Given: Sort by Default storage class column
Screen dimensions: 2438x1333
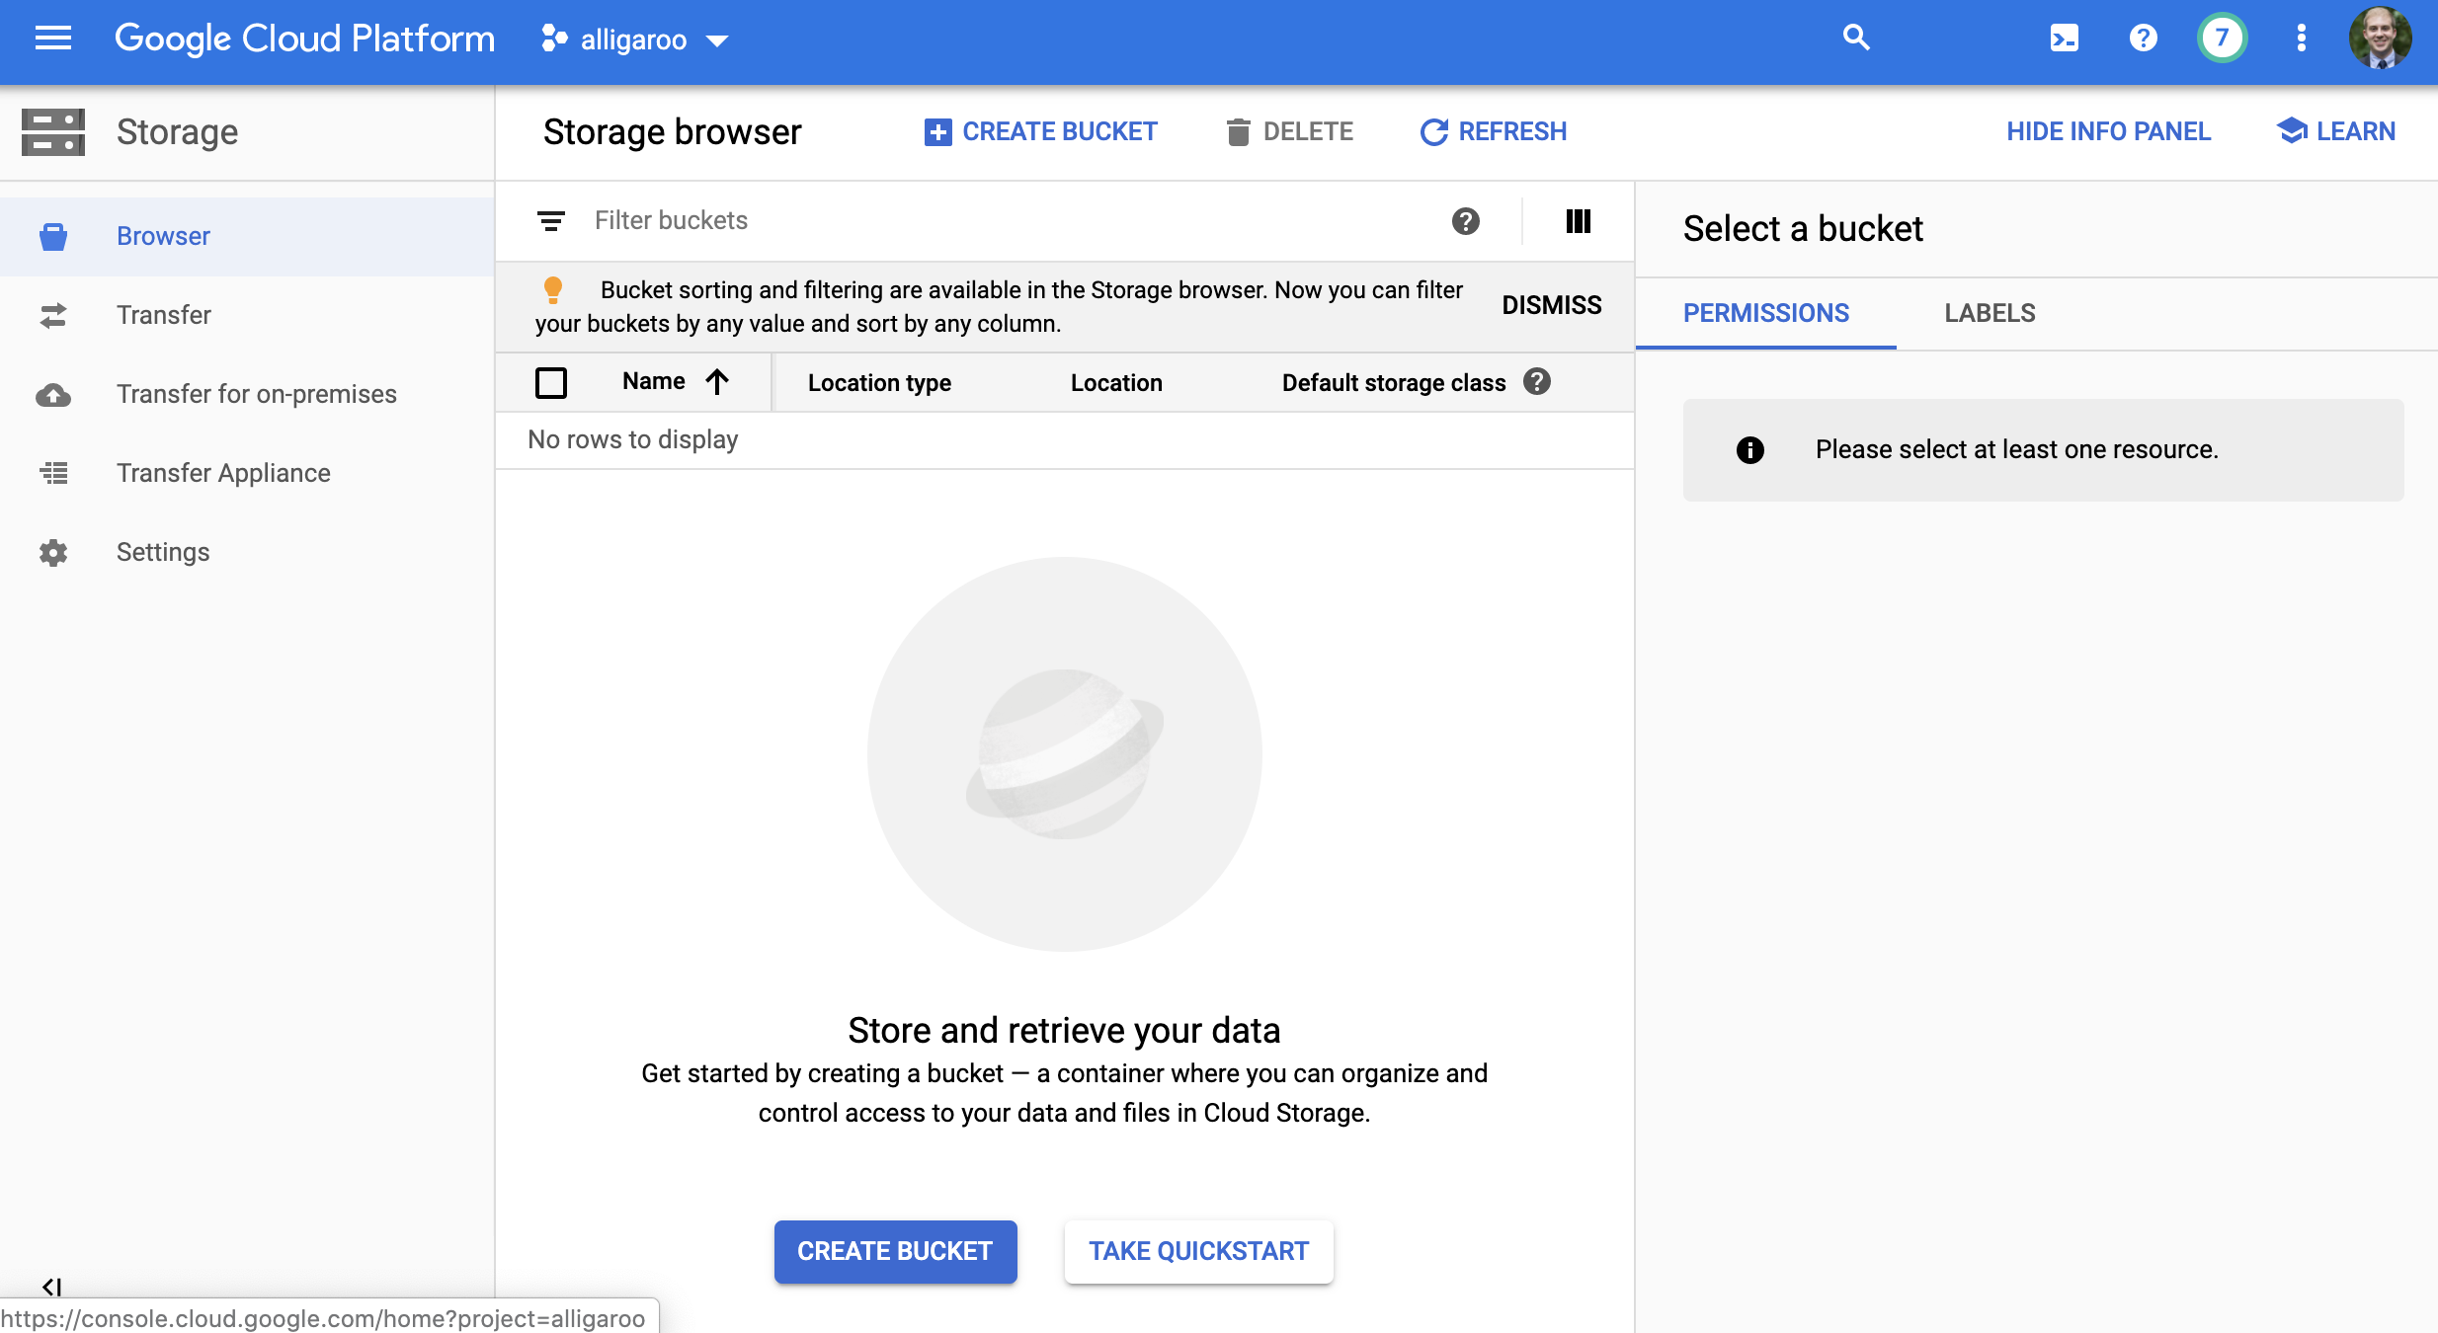Looking at the screenshot, I should point(1394,383).
